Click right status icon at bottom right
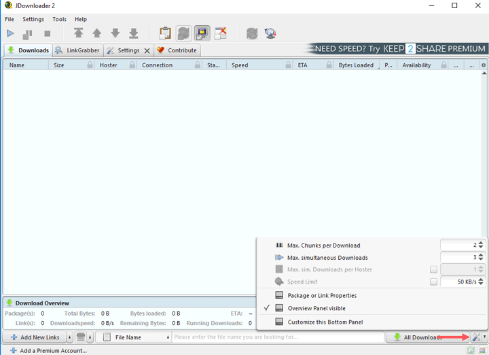Viewport: 489px width, 355px height. coord(482,350)
